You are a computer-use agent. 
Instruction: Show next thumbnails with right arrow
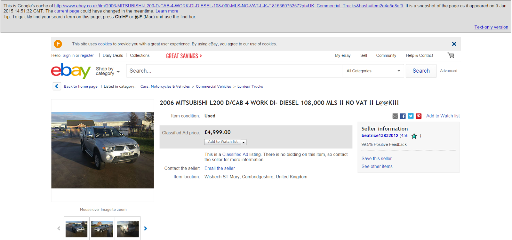pos(146,228)
